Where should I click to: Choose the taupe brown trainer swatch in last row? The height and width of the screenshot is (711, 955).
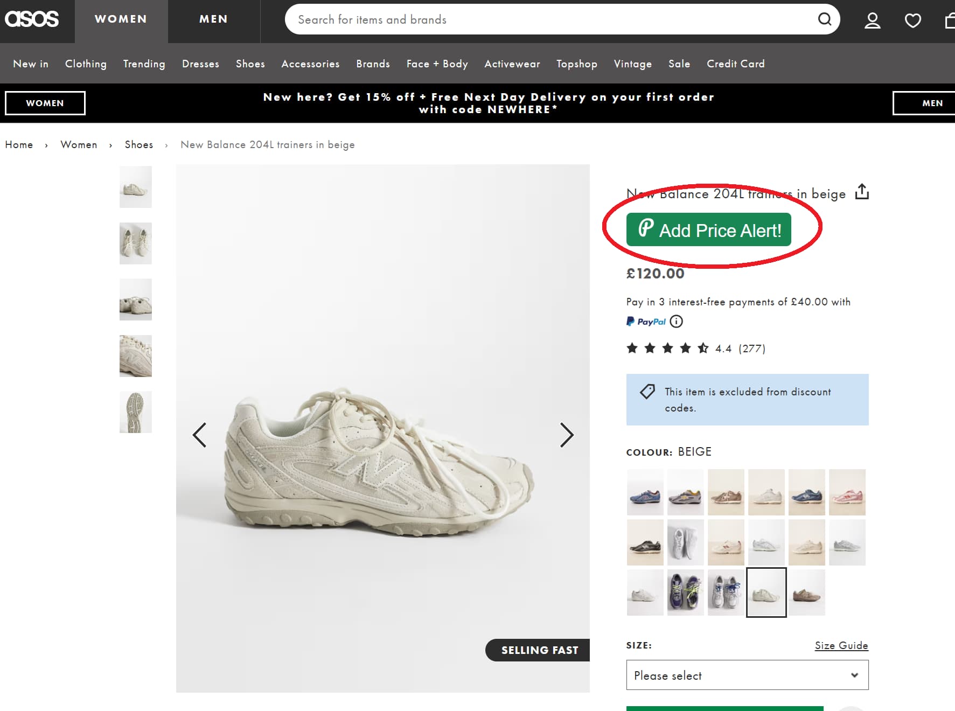click(807, 593)
